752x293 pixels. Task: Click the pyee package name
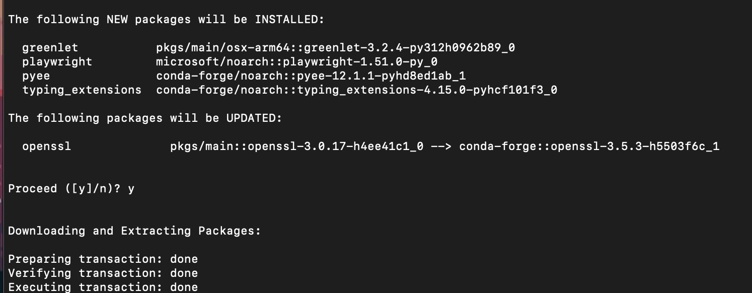coord(36,76)
